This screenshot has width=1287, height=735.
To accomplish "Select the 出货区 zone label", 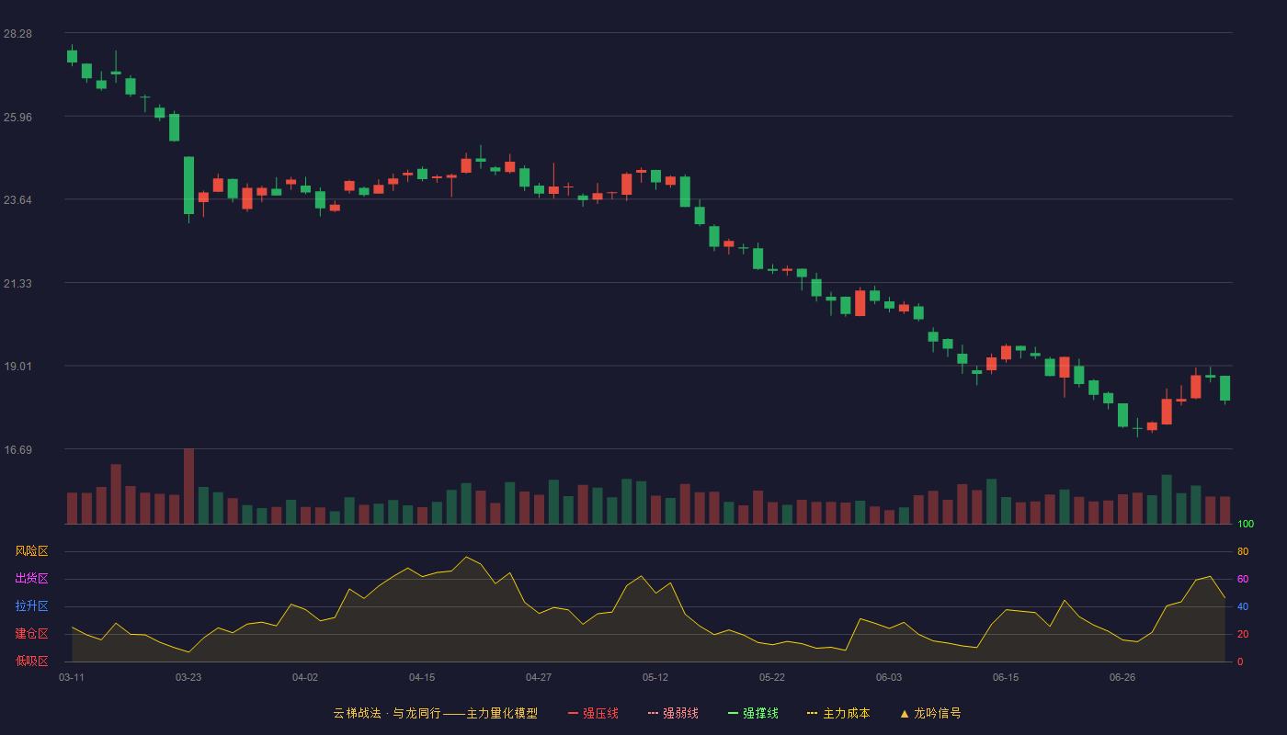I will click(31, 579).
